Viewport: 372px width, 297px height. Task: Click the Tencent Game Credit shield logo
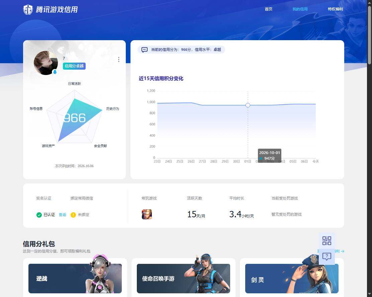28,9
